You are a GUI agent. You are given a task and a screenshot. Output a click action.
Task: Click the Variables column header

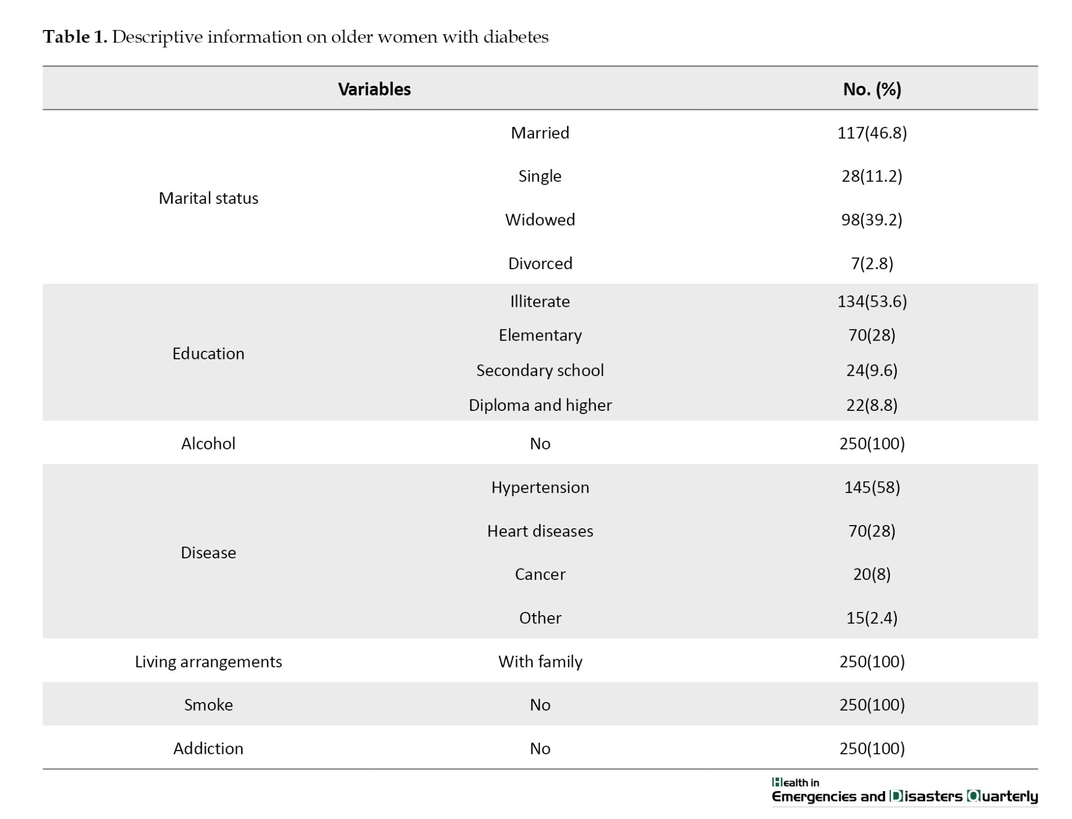(374, 89)
